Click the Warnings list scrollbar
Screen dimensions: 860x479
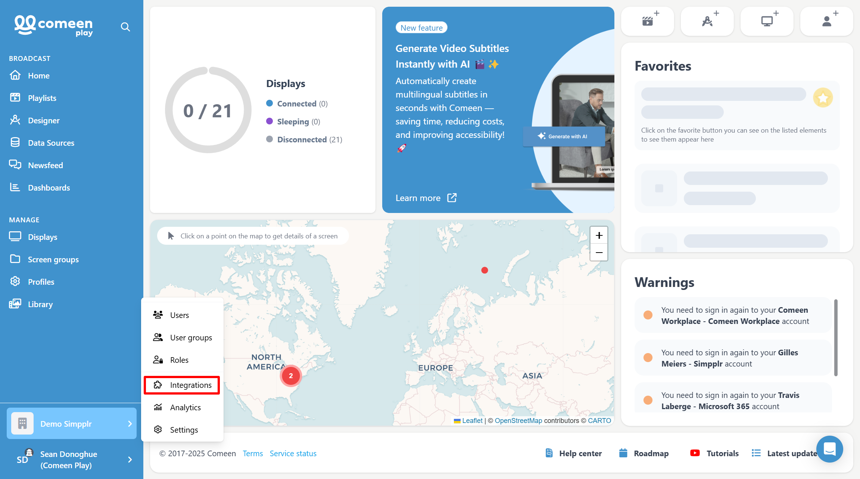(x=836, y=338)
